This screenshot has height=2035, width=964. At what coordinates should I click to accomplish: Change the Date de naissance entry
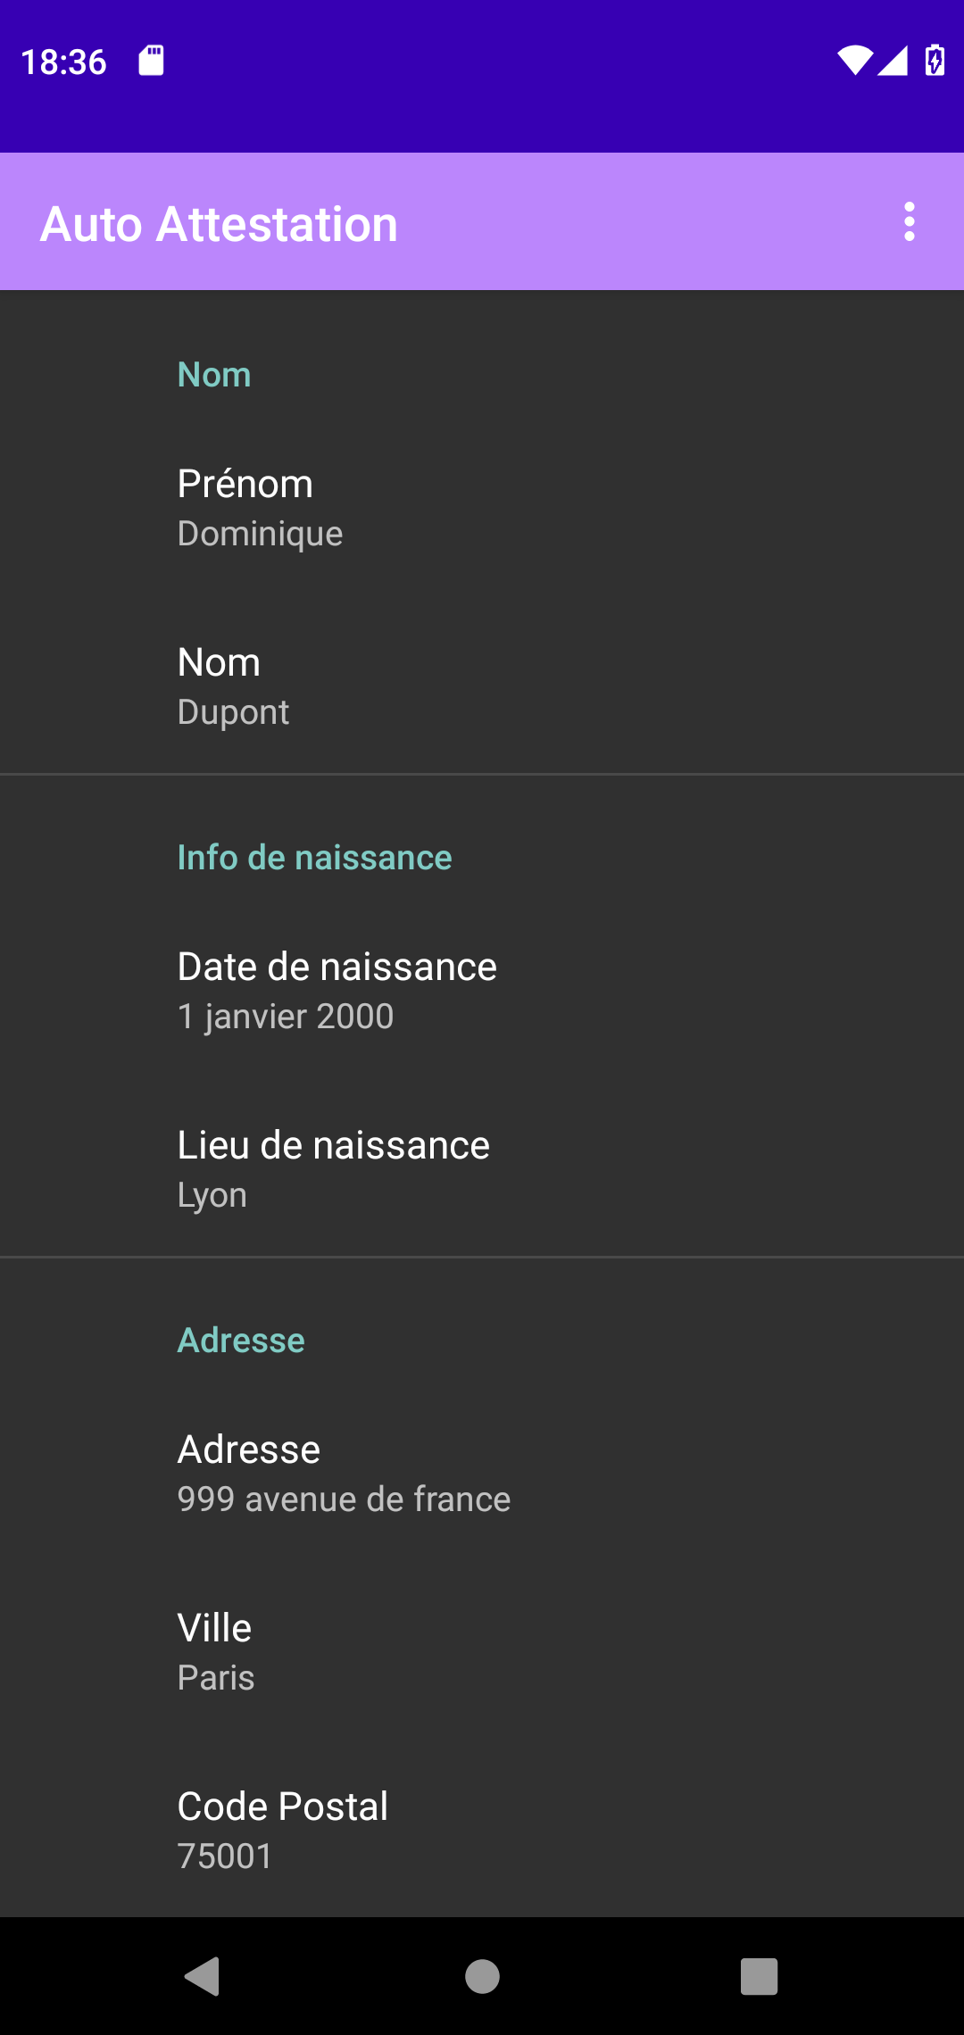[482, 990]
